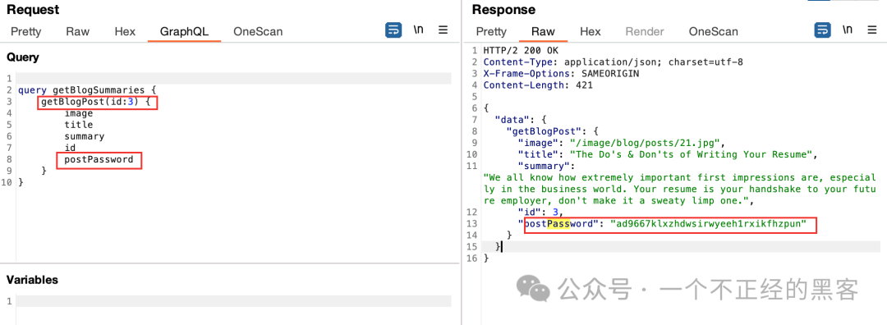887x325 pixels.
Task: Switch Request view to Raw tab
Action: 77,32
